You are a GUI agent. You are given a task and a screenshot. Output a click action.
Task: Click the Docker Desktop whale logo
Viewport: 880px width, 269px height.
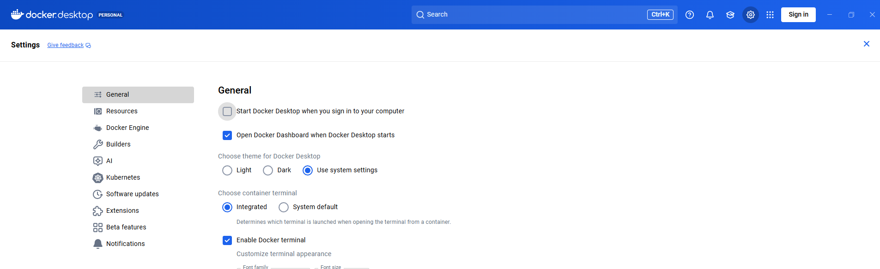pos(18,14)
